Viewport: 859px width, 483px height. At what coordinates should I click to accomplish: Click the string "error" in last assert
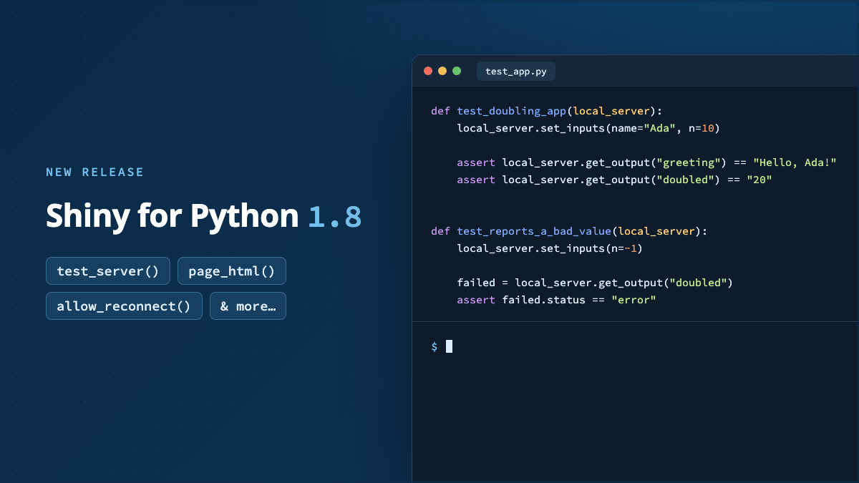click(634, 300)
